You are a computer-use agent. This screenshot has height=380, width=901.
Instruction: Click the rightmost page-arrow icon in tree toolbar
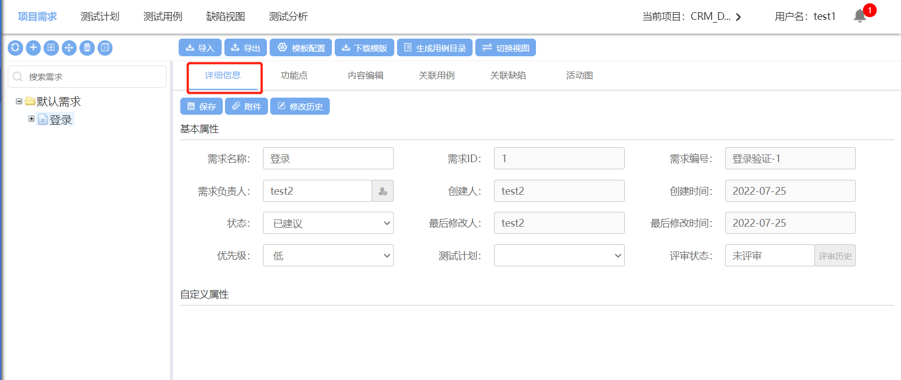pyautogui.click(x=105, y=48)
